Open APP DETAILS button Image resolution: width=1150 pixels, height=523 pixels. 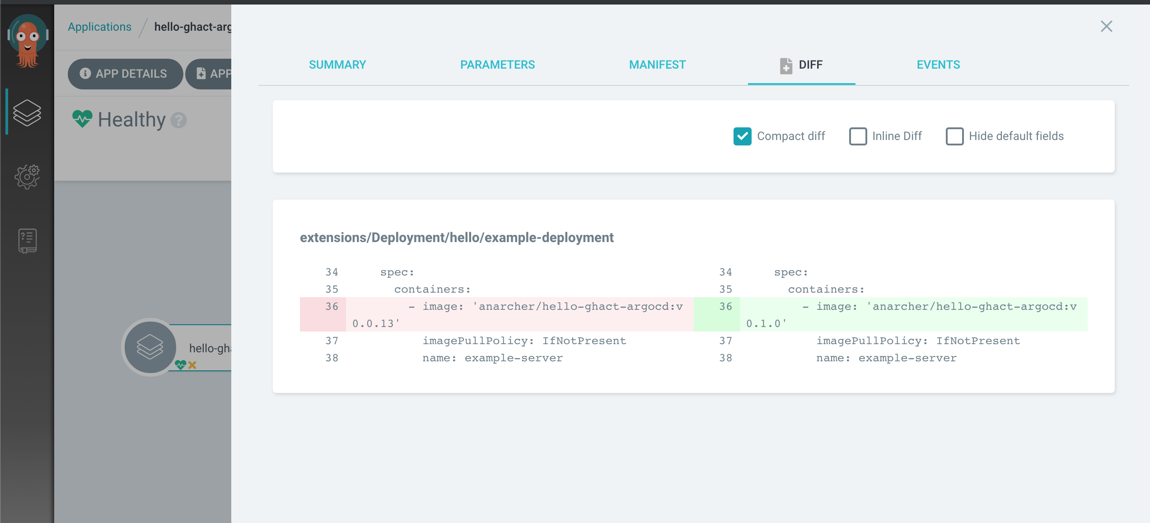(125, 74)
